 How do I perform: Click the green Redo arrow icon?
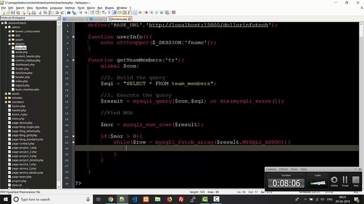(62, 12)
